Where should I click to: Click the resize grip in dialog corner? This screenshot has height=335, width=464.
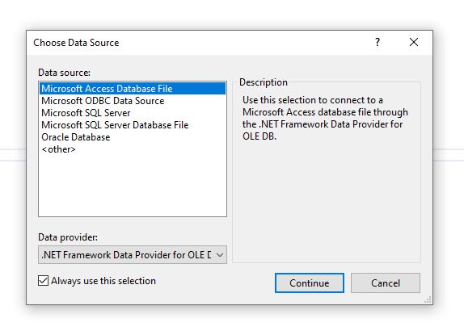click(x=428, y=299)
